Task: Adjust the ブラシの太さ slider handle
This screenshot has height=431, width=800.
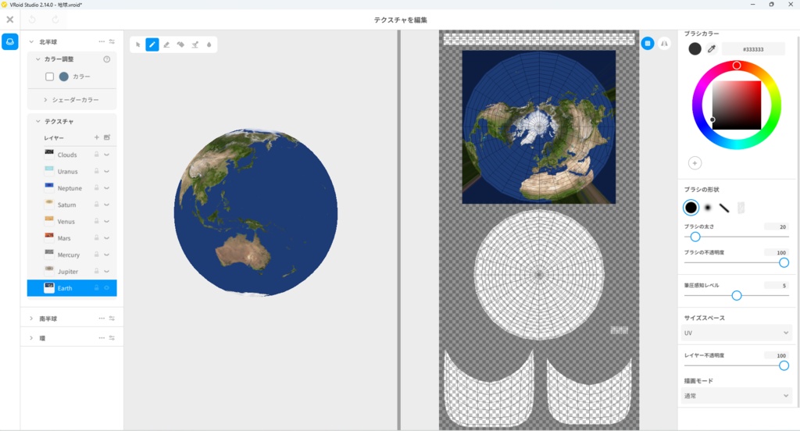Action: [695, 237]
